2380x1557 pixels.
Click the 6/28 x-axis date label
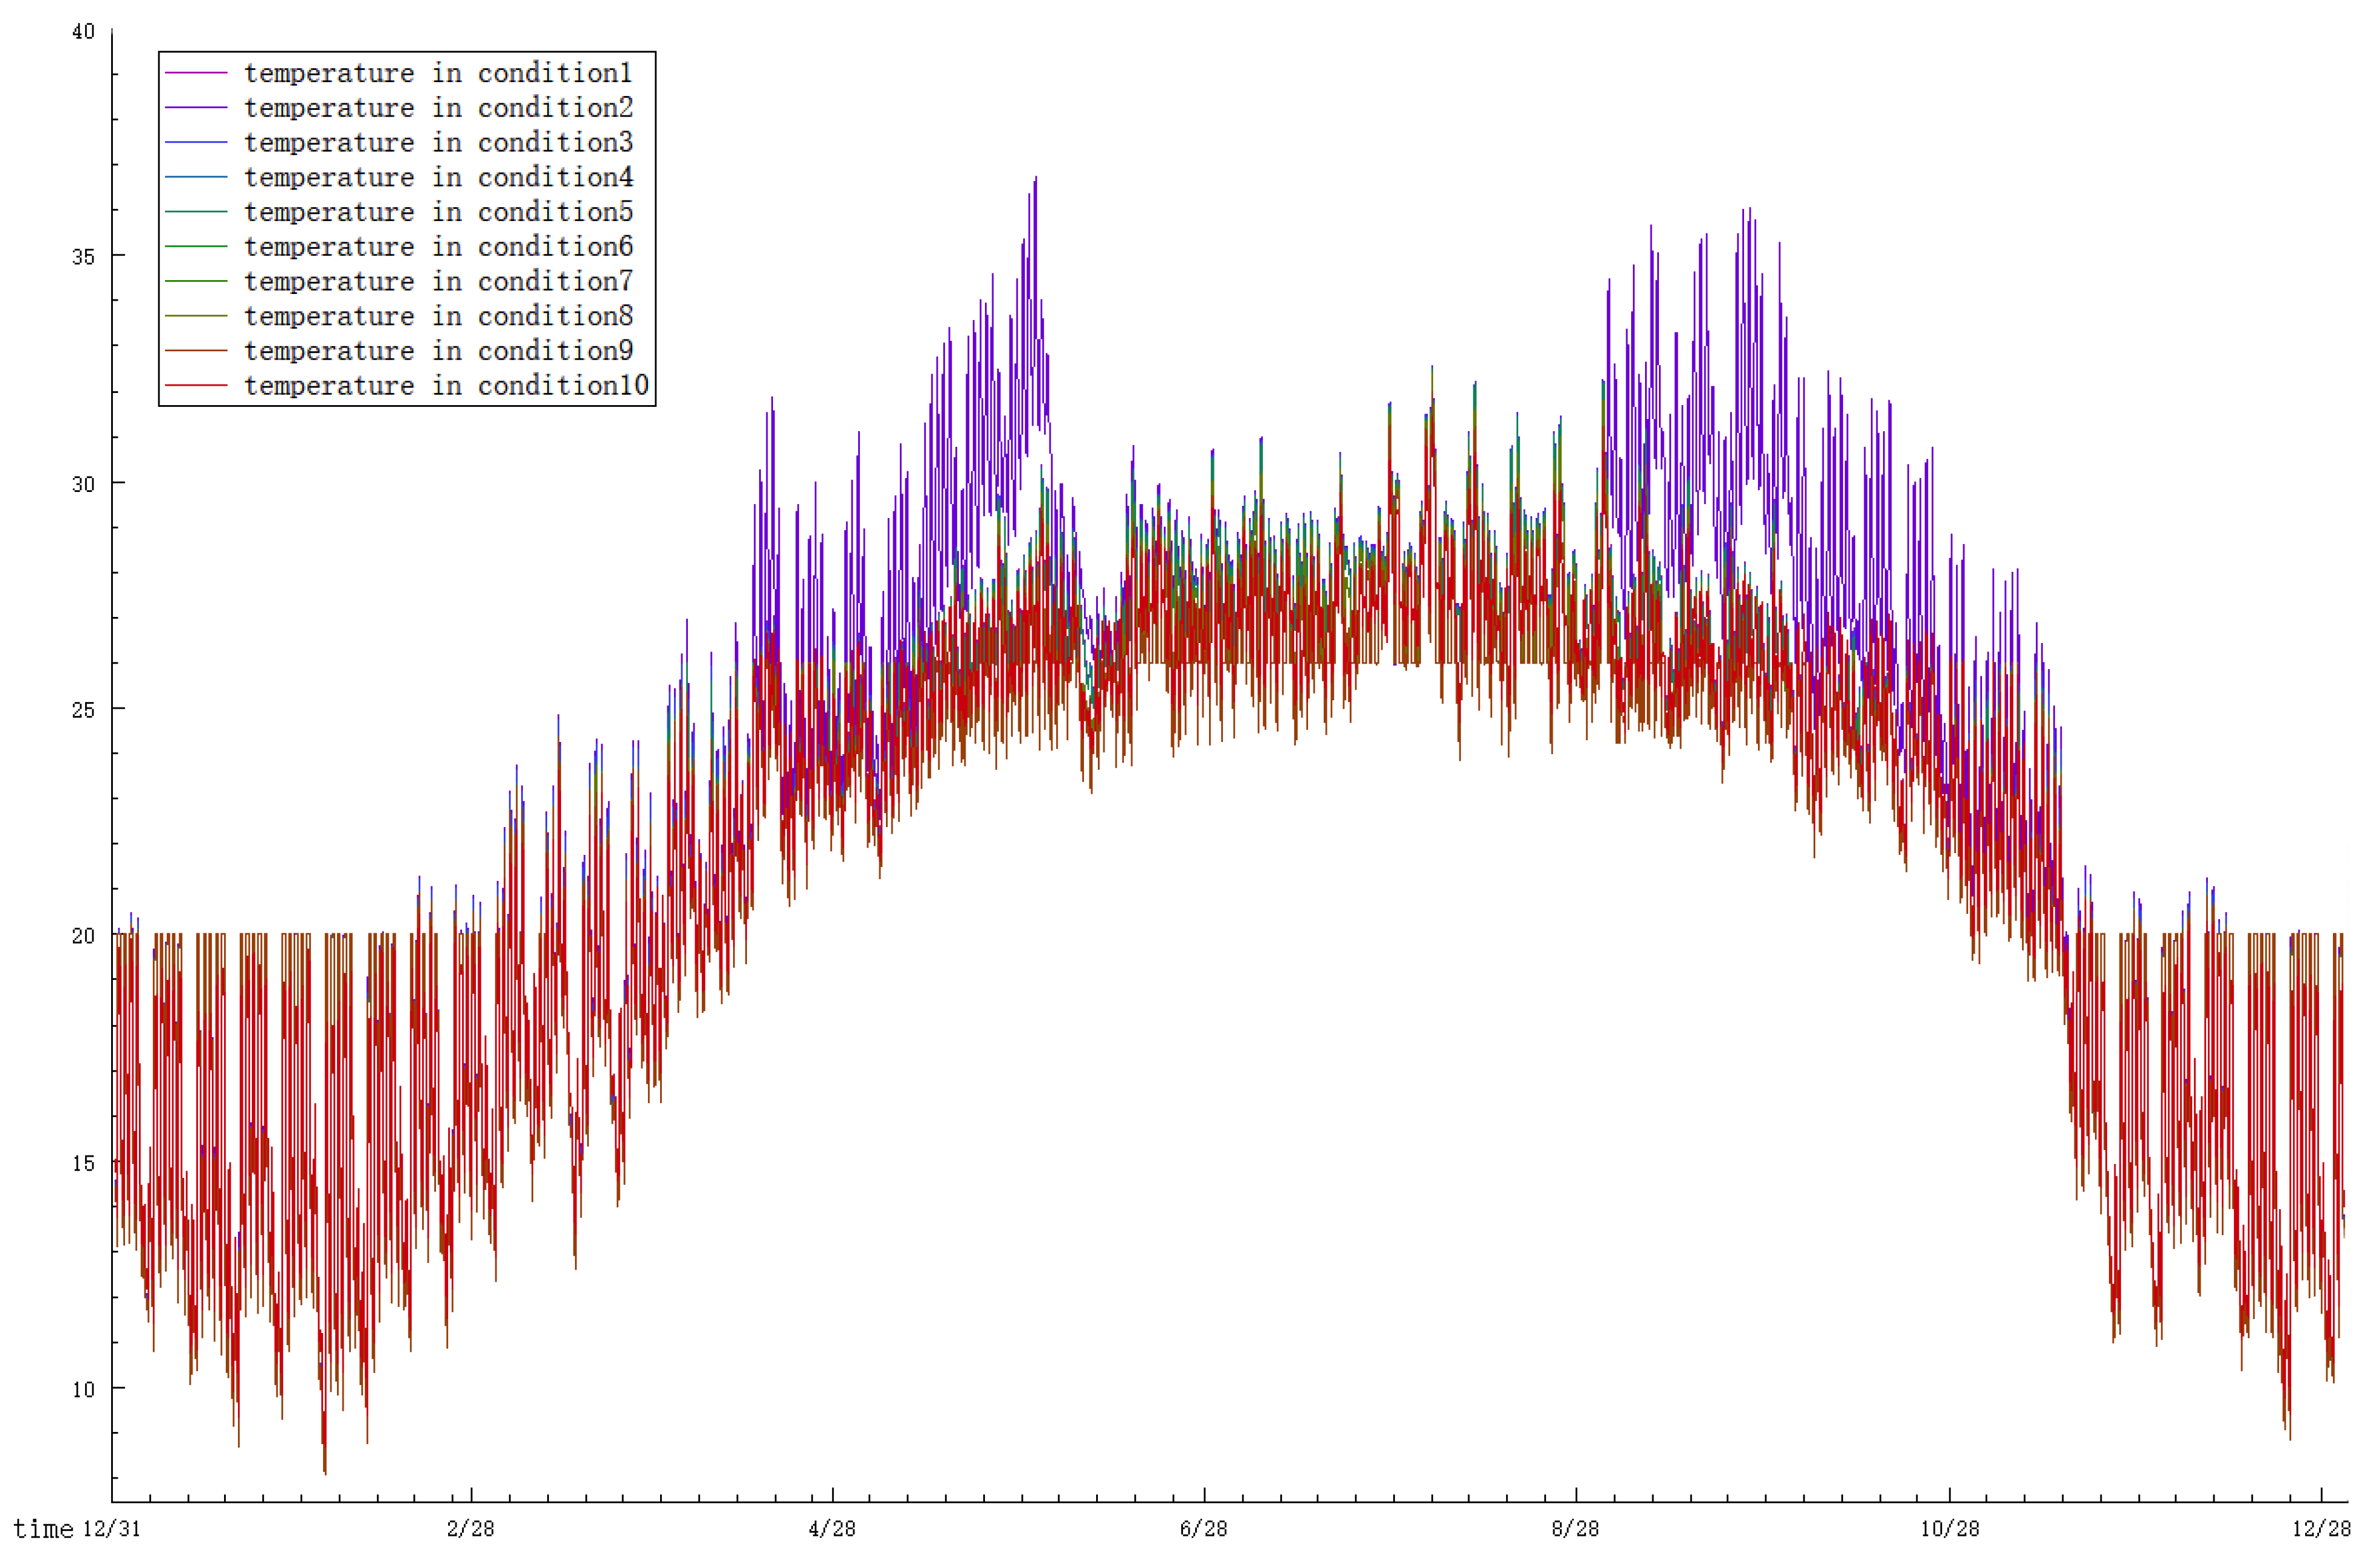click(1203, 1529)
